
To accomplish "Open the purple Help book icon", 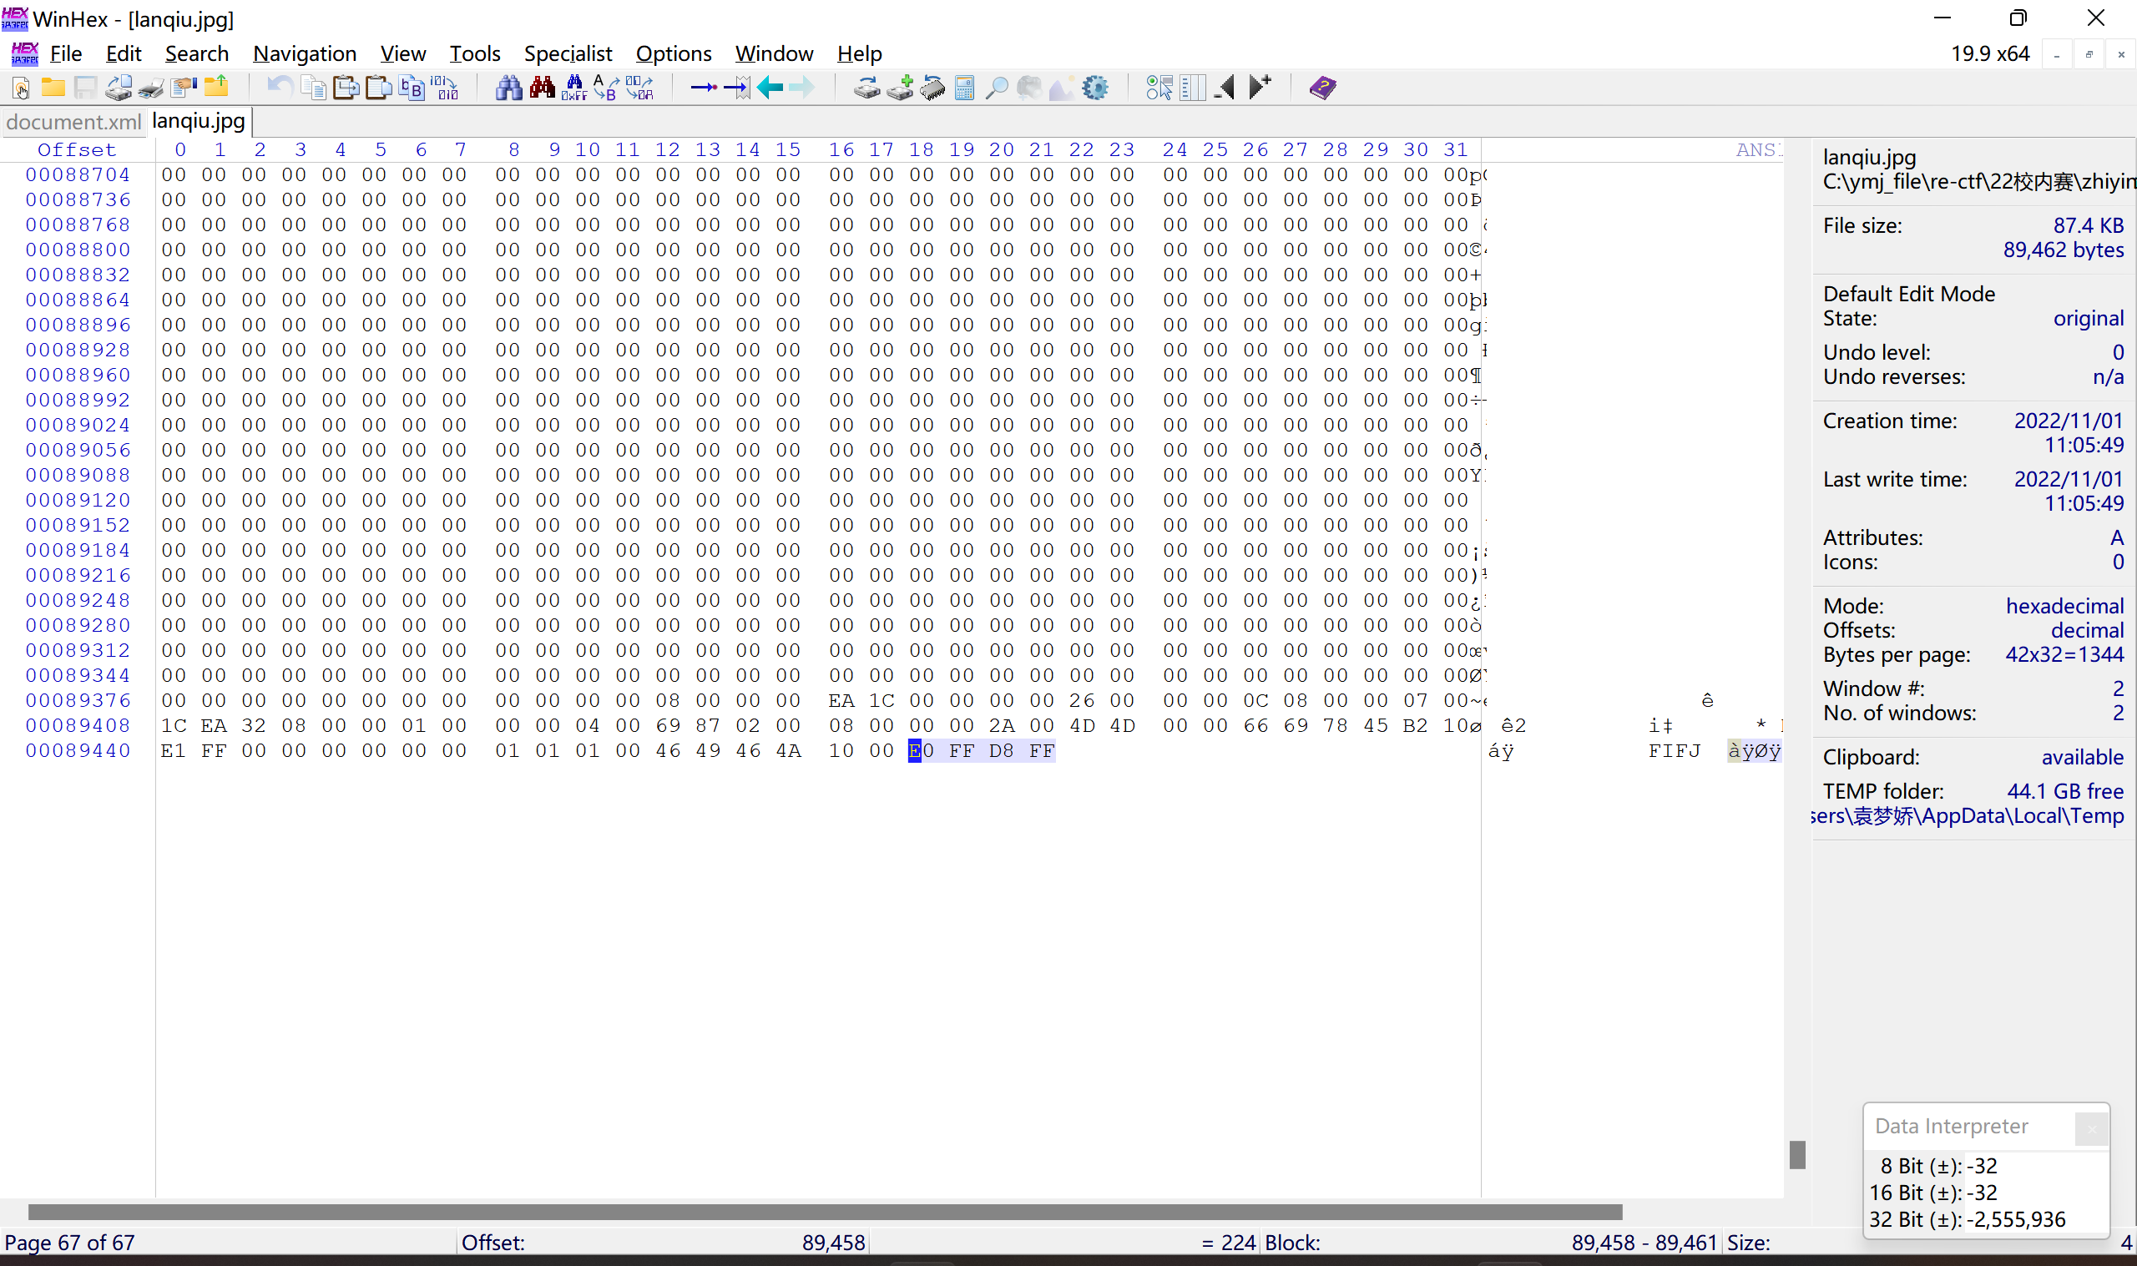I will (1322, 88).
